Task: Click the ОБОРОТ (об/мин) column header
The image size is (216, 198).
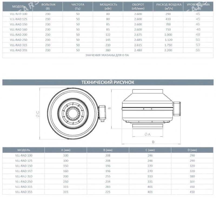Action: [138, 6]
